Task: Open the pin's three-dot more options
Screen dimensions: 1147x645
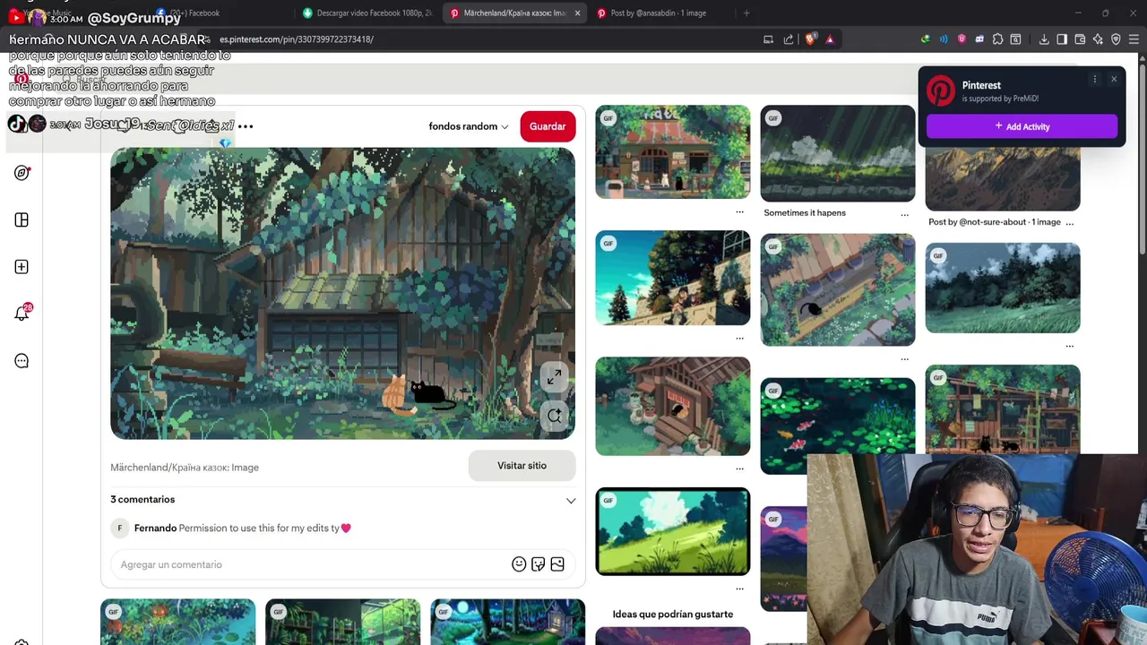Action: point(246,126)
